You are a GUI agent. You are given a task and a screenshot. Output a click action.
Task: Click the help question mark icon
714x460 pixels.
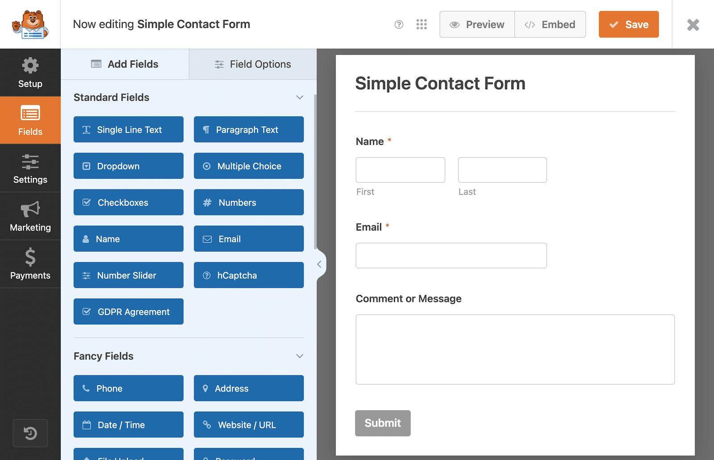pos(399,25)
